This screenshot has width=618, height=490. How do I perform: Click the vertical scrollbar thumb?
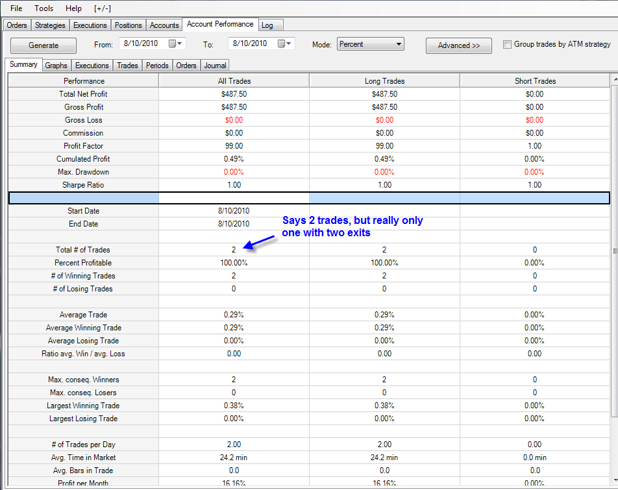pyautogui.click(x=615, y=251)
